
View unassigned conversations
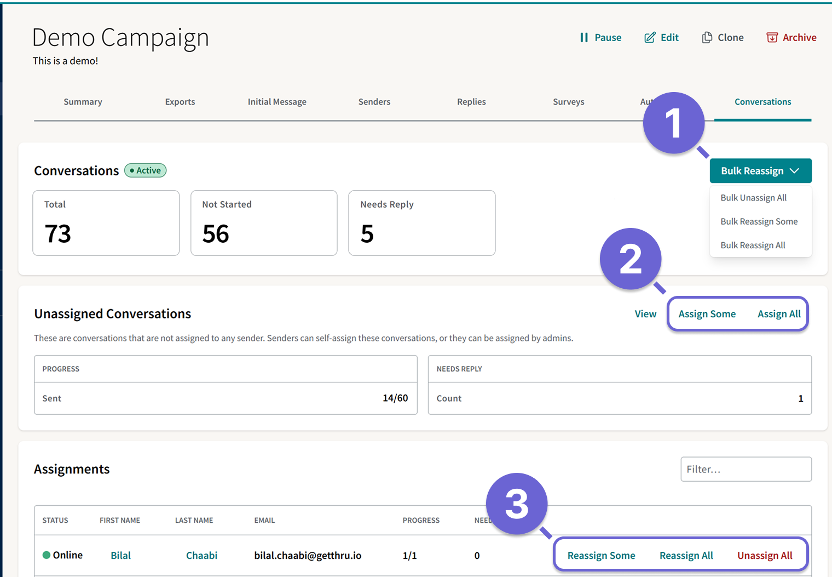pyautogui.click(x=645, y=314)
